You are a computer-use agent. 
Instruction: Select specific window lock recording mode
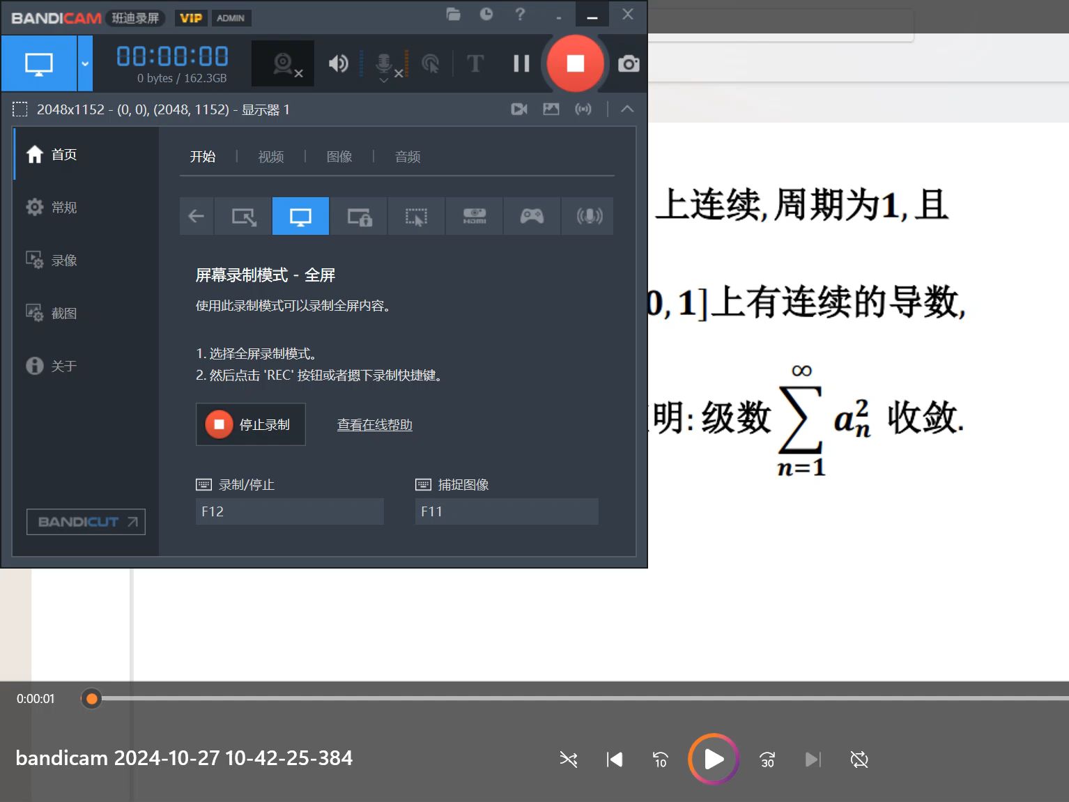pos(359,216)
